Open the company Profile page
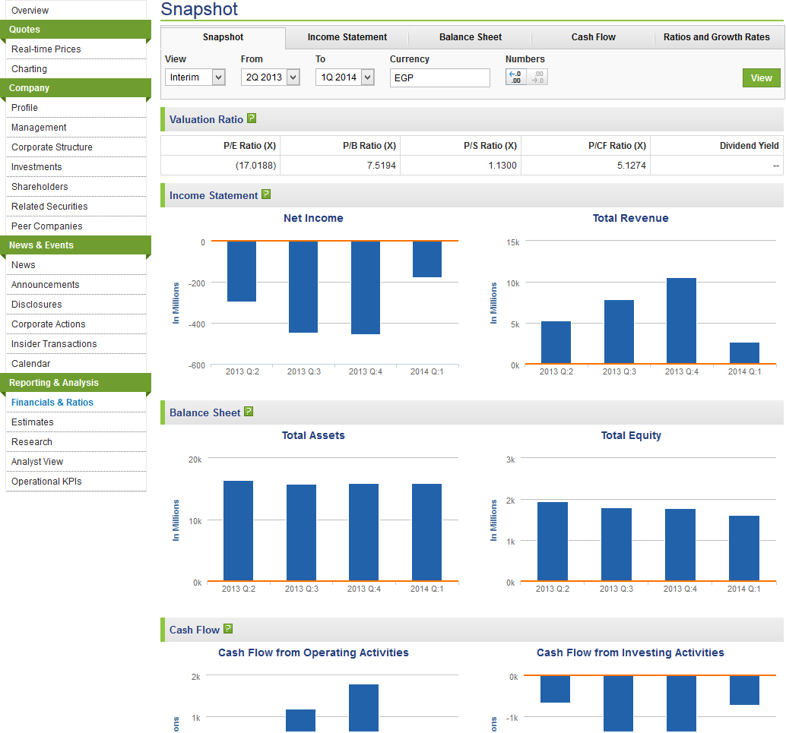This screenshot has height=733, width=786. tap(24, 108)
